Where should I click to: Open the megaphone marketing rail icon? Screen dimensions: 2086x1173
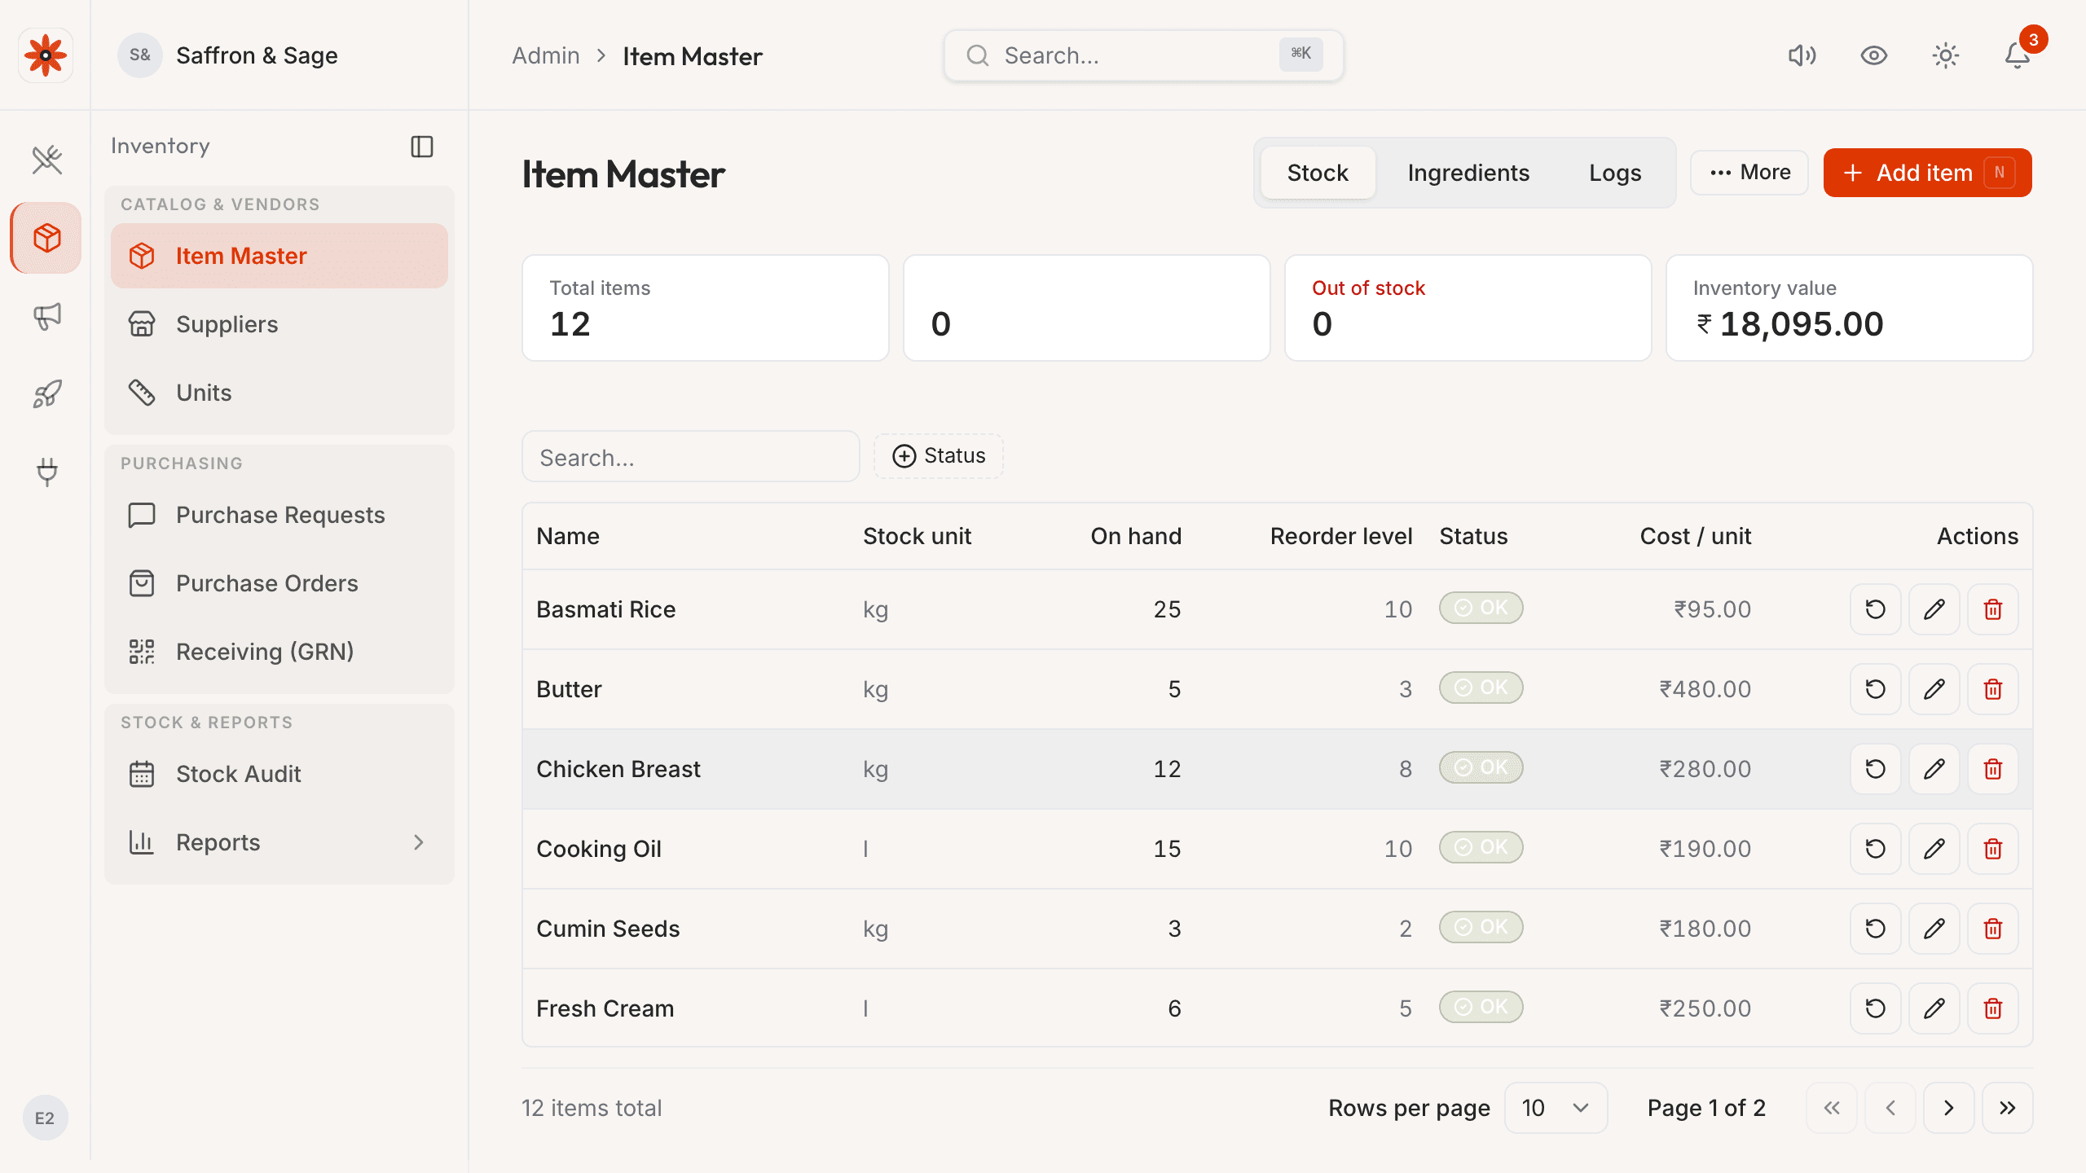click(x=46, y=316)
